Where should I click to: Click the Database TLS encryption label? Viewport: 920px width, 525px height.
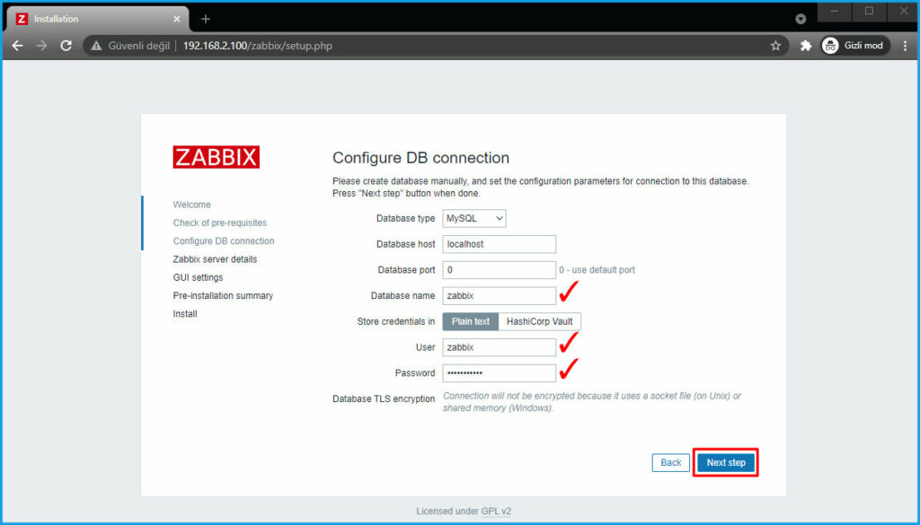[x=384, y=399]
